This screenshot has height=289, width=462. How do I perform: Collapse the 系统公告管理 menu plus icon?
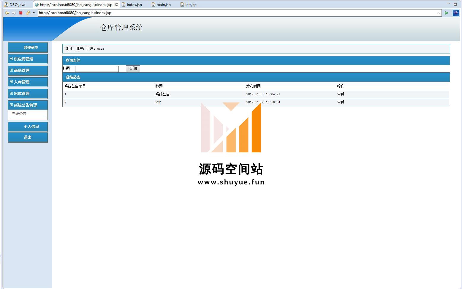11,105
